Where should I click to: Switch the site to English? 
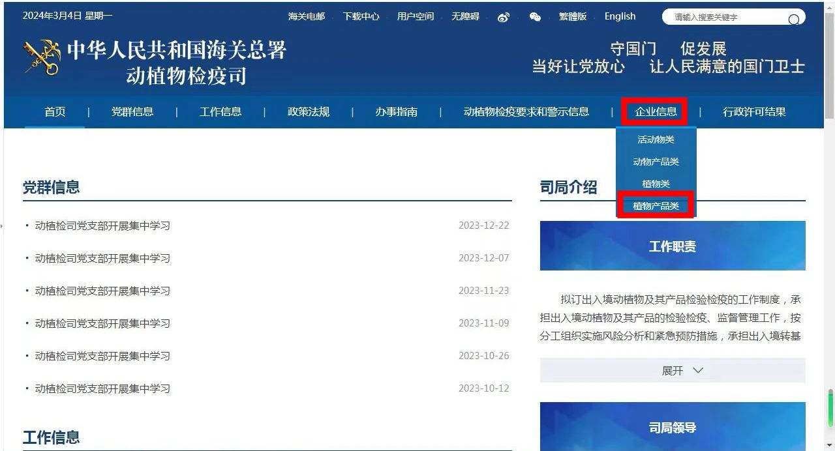[x=620, y=17]
